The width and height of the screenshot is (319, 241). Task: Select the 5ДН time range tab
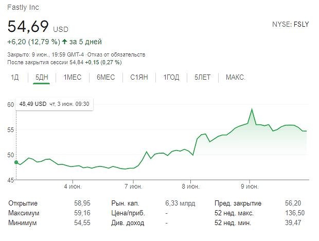(42, 78)
